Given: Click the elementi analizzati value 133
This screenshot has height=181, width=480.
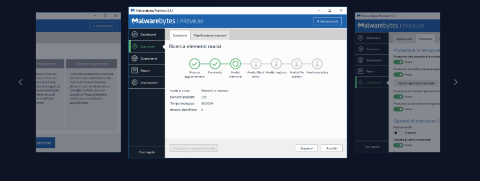Looking at the screenshot, I should pyautogui.click(x=203, y=97).
